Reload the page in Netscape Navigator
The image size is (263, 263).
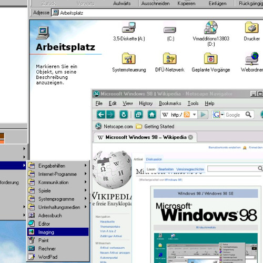point(124,115)
